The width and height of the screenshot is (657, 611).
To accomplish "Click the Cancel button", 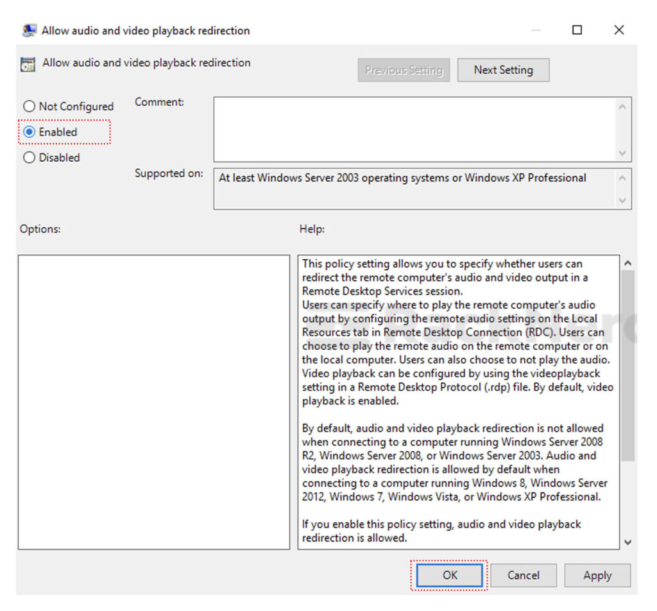I will tap(524, 575).
